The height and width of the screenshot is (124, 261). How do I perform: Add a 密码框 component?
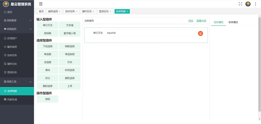click(x=48, y=33)
